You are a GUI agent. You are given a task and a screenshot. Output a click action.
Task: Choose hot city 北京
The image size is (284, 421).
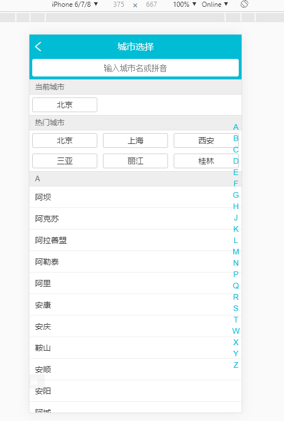tap(64, 141)
